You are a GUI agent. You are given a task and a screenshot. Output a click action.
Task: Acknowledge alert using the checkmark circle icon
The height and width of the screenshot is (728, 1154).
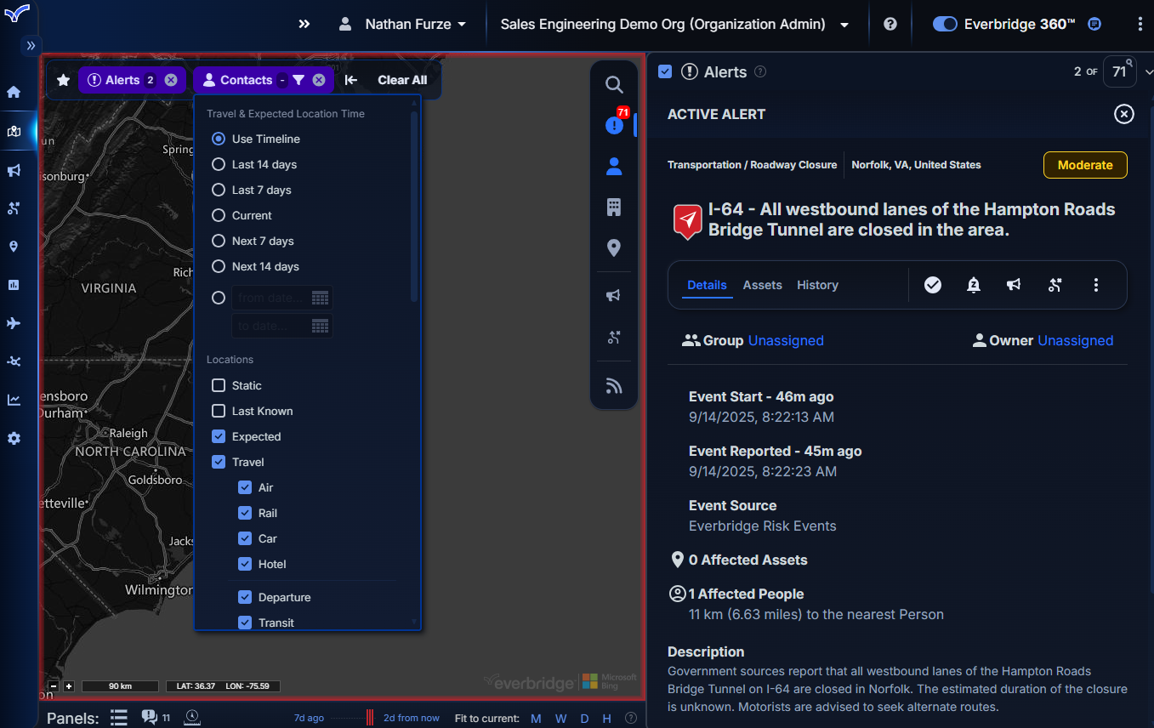(x=933, y=285)
